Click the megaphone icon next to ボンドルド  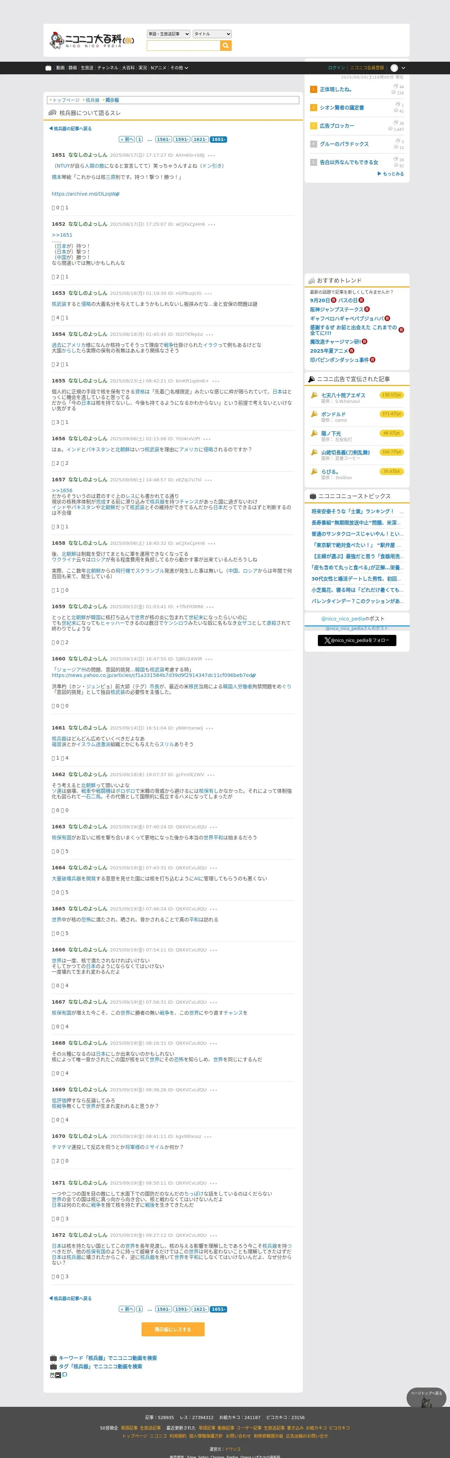(314, 414)
